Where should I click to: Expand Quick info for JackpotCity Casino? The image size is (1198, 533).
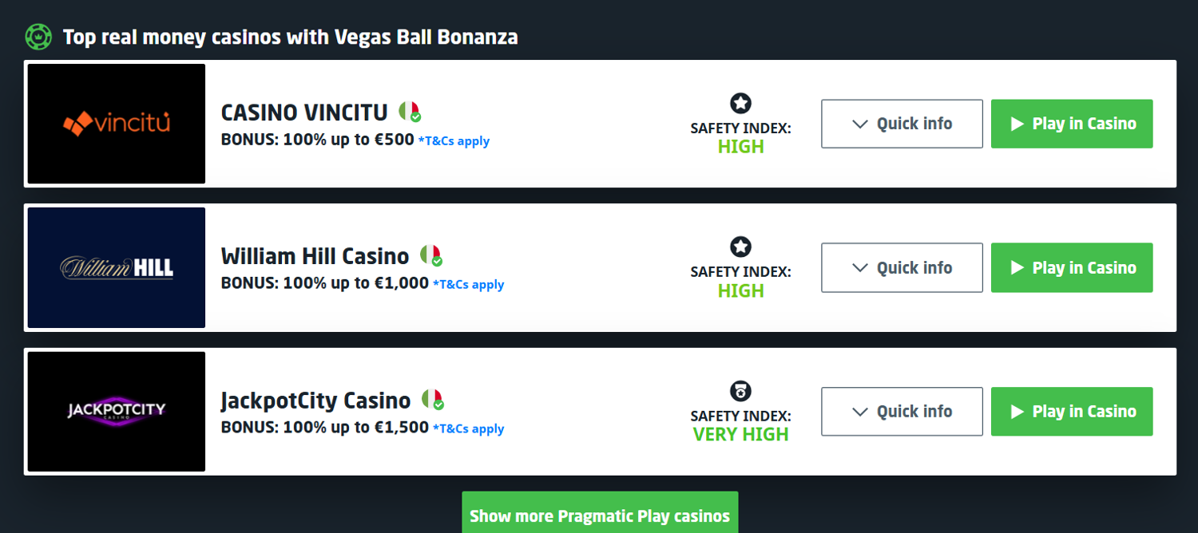[902, 411]
